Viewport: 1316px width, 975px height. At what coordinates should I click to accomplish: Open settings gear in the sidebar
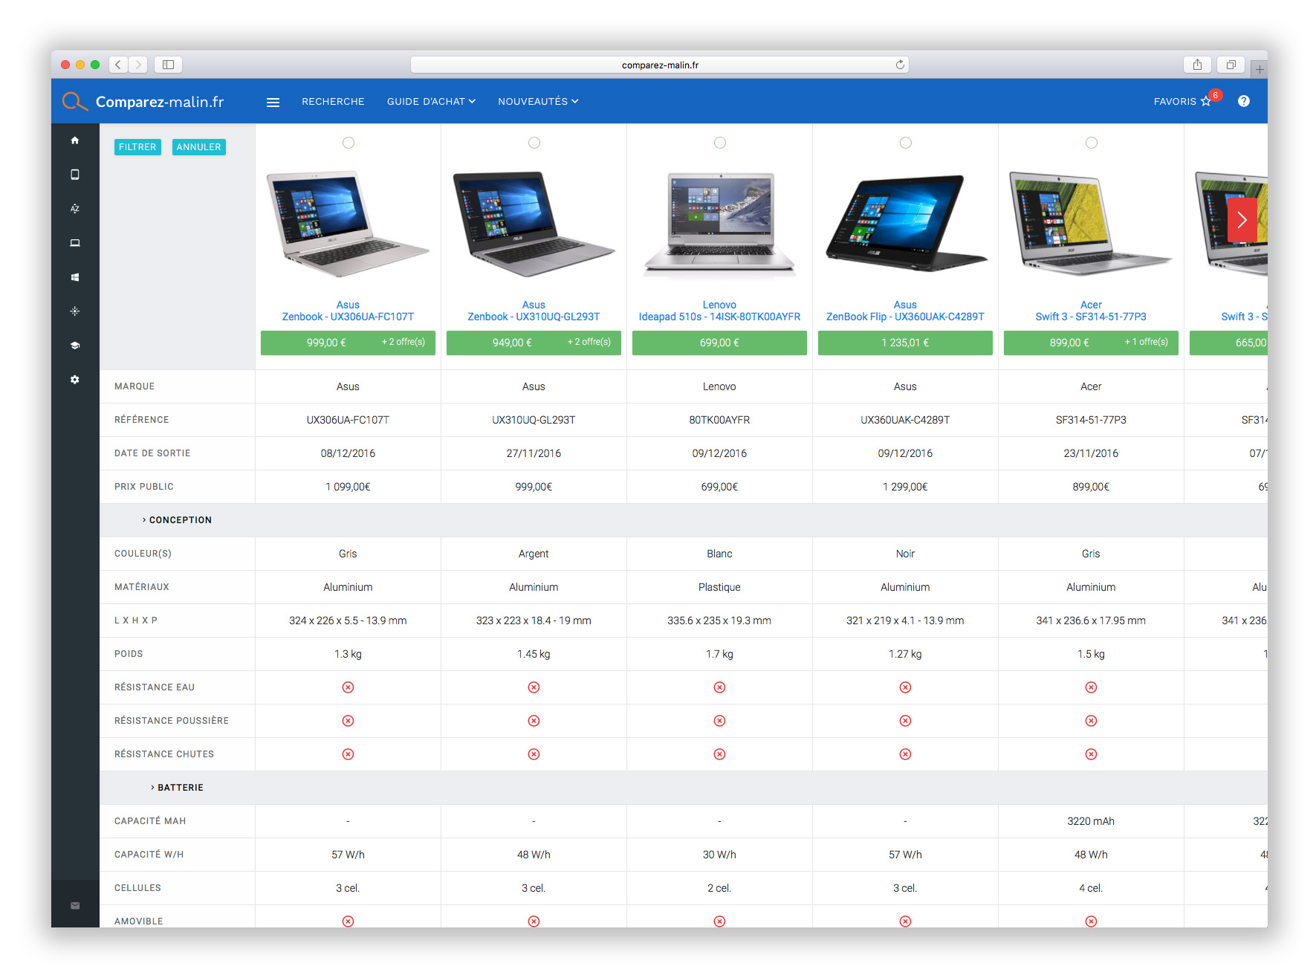[75, 380]
